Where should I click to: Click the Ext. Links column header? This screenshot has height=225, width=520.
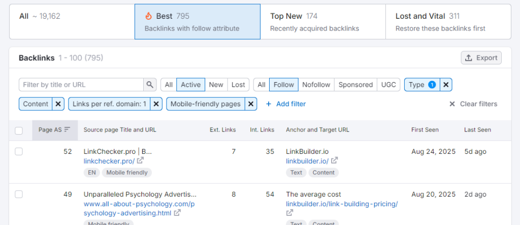coord(223,130)
